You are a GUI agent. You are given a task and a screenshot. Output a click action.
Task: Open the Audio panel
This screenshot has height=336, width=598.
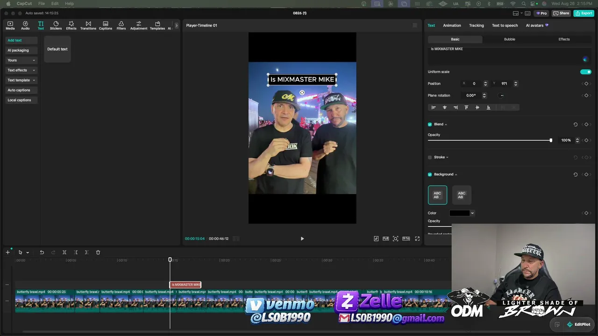(25, 25)
